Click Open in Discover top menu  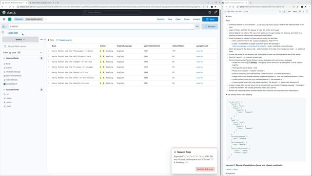[x=178, y=19]
